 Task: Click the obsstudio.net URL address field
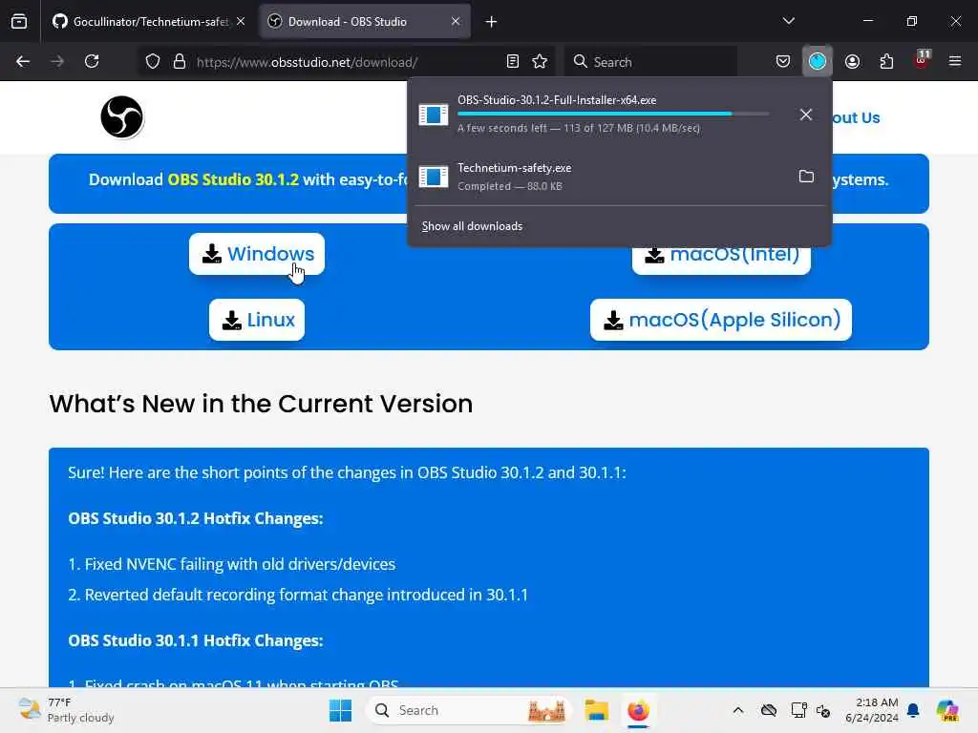coord(346,62)
